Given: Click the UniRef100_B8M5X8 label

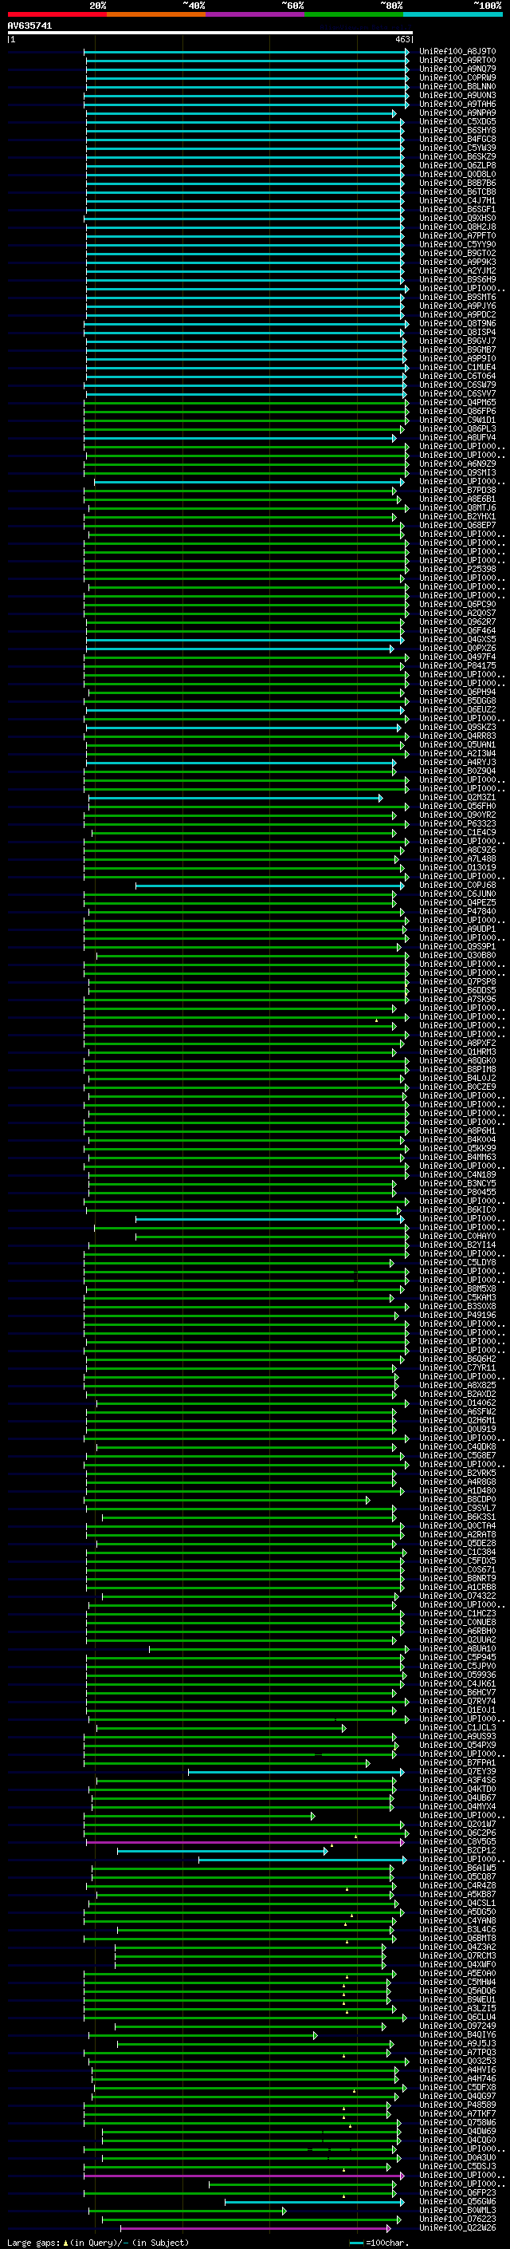Looking at the screenshot, I should (457, 1289).
